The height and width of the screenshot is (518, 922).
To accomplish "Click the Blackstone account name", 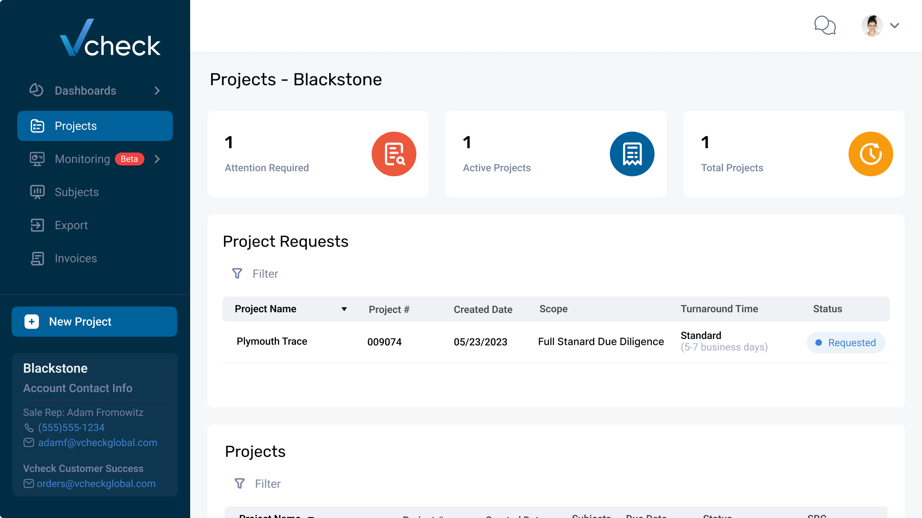I will click(x=55, y=368).
